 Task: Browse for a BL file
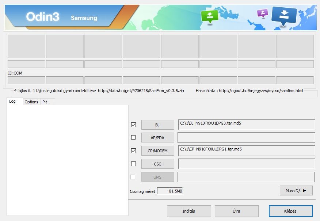157,125
